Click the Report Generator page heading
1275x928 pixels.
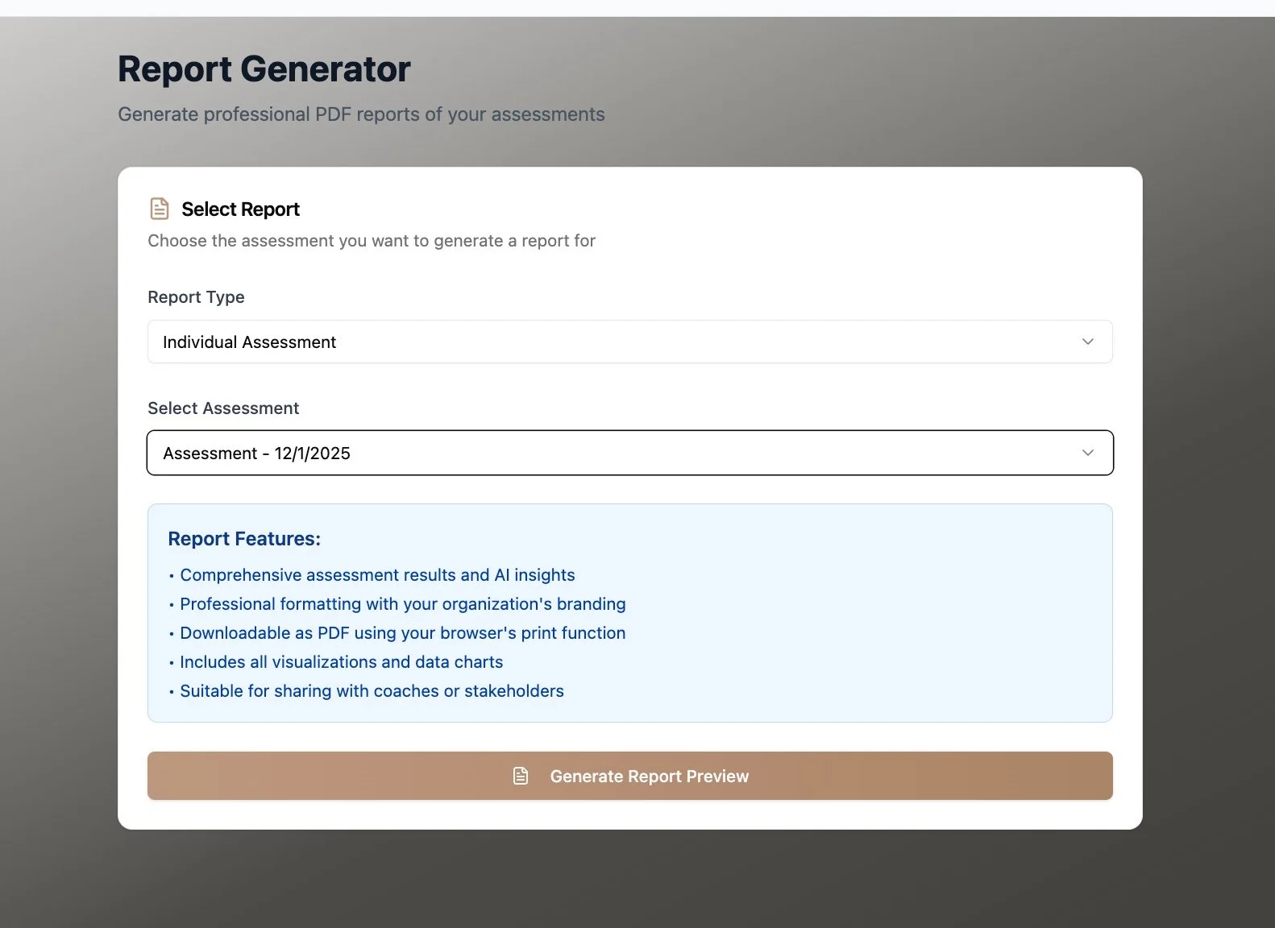[x=264, y=69]
